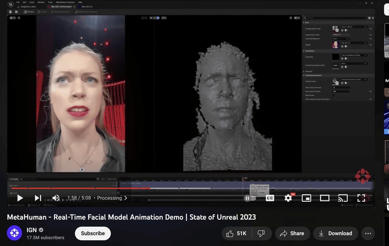Click the browse-to-asset toolbar icon
This screenshot has height=246, width=389.
tap(17, 12)
